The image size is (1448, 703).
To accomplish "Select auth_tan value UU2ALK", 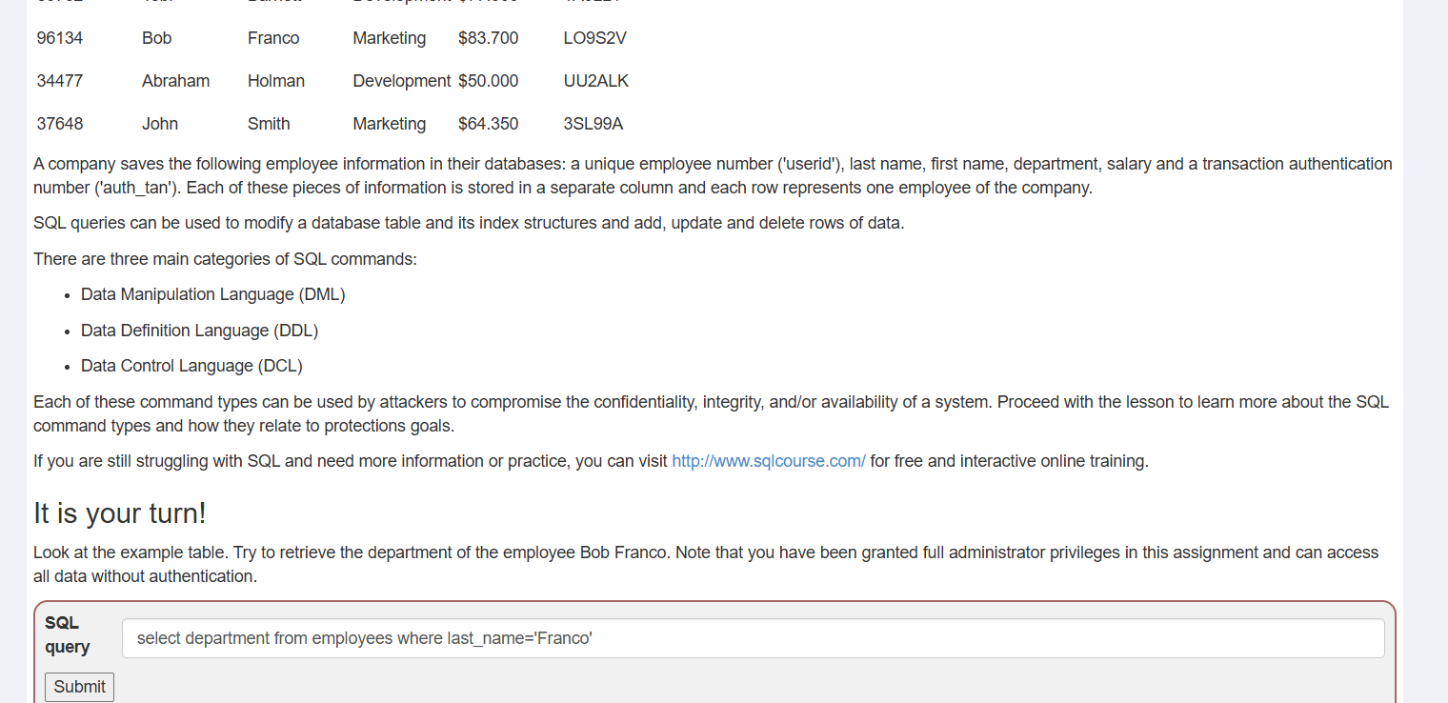I will [x=595, y=81].
